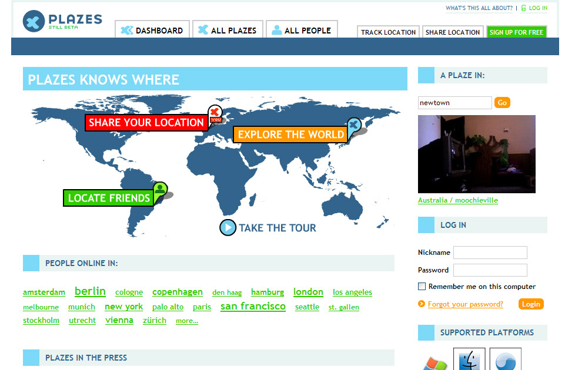This screenshot has width=565, height=370.
Task: Click the blue explore map pin marker
Action: [x=354, y=127]
